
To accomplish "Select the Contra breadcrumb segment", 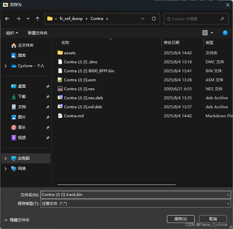I will 97,19.
